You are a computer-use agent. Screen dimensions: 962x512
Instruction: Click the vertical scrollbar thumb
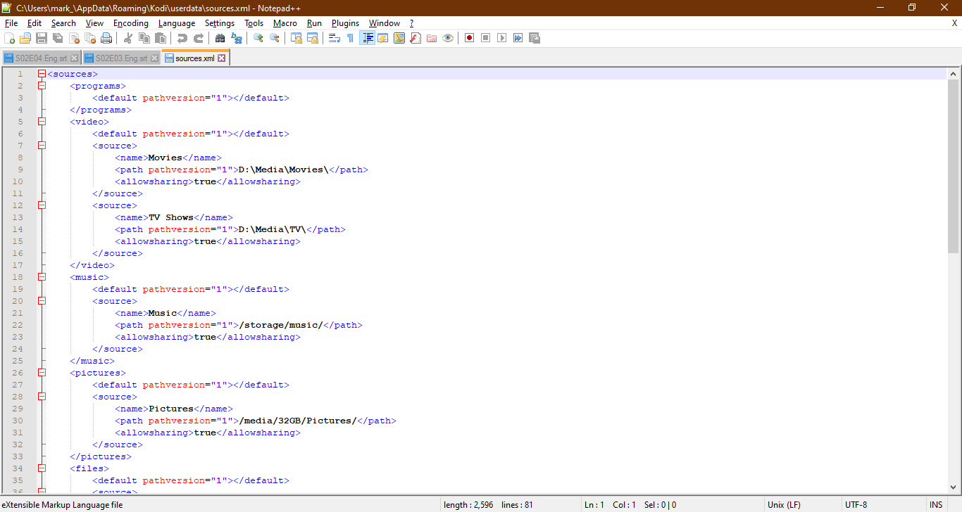tap(953, 165)
